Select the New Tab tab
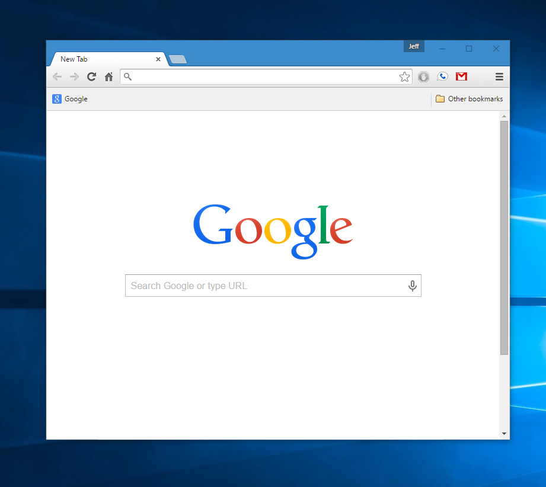This screenshot has height=487, width=546. (101, 59)
